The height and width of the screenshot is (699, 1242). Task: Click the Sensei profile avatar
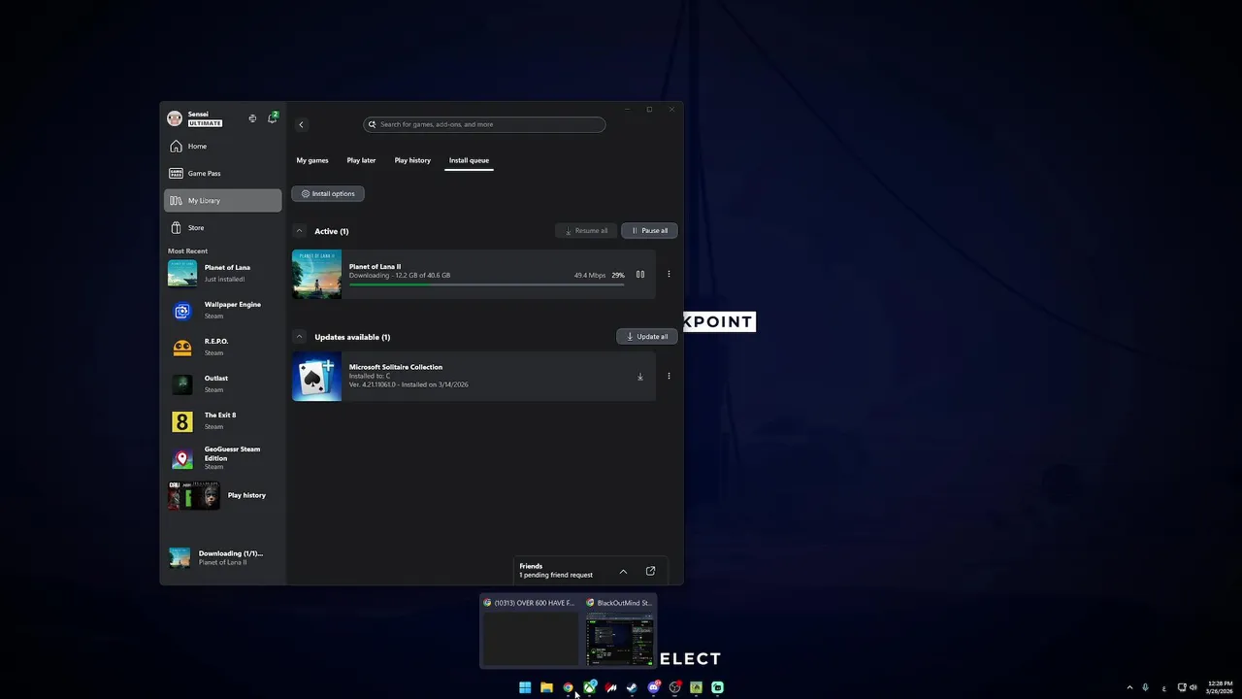pos(175,118)
